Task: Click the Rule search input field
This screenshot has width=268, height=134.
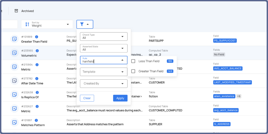Action: pos(100,61)
